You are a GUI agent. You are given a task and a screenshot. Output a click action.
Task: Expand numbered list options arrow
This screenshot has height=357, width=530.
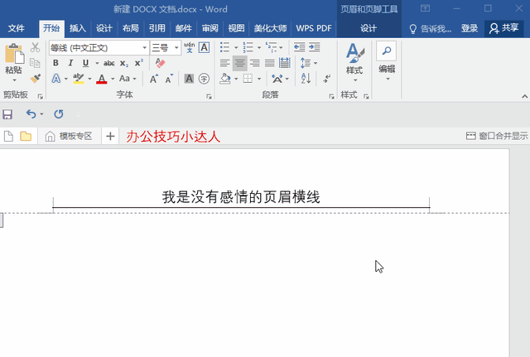click(x=259, y=48)
